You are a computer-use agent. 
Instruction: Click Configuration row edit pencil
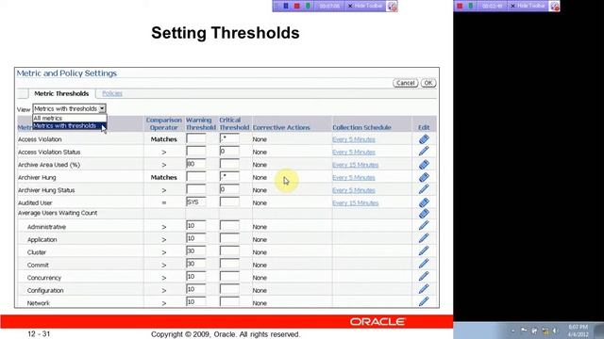pos(424,289)
